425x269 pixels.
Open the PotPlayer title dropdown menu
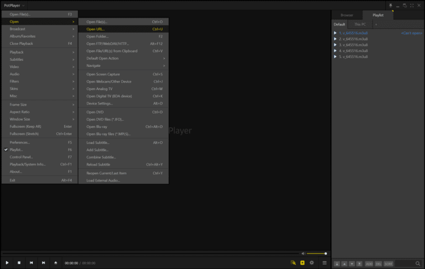[15, 5]
